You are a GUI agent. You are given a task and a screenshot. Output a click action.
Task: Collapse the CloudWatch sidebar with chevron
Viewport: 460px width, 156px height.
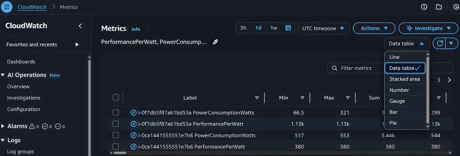tap(80, 26)
